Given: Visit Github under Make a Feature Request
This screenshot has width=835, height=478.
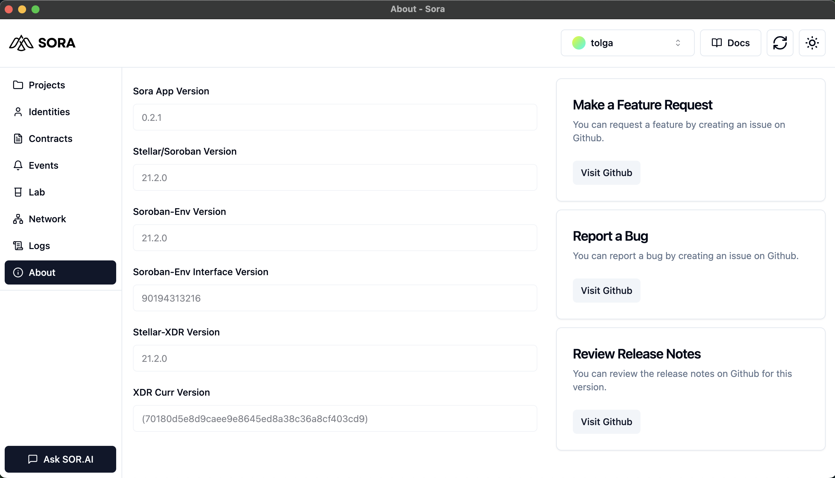Looking at the screenshot, I should [x=606, y=173].
